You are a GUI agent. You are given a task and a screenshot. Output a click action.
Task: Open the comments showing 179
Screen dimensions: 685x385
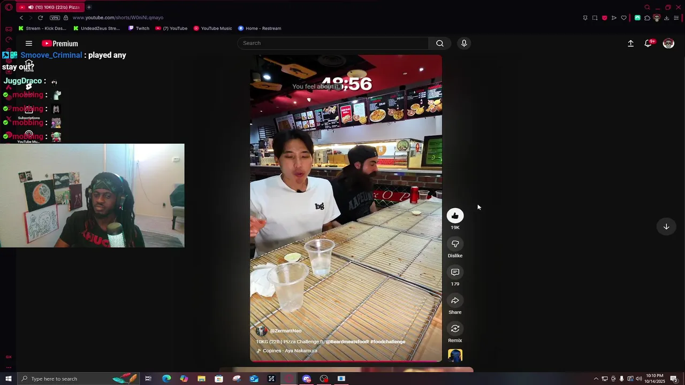pos(455,272)
